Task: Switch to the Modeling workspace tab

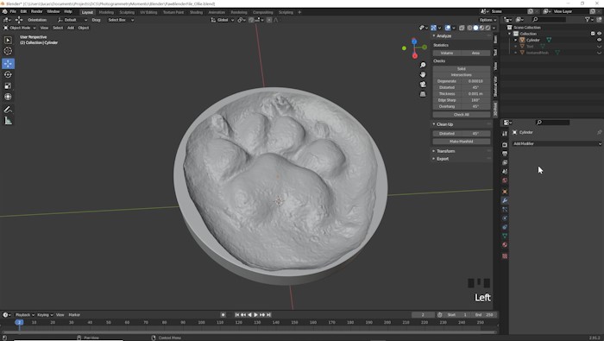Action: pos(106,12)
